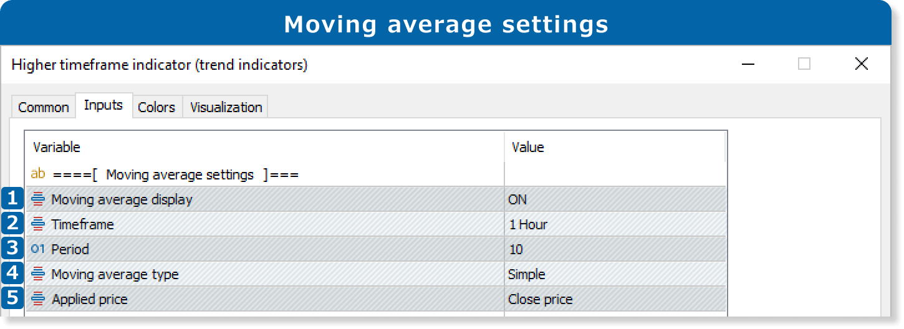Switch to the Common tab
This screenshot has width=904, height=329.
click(44, 107)
